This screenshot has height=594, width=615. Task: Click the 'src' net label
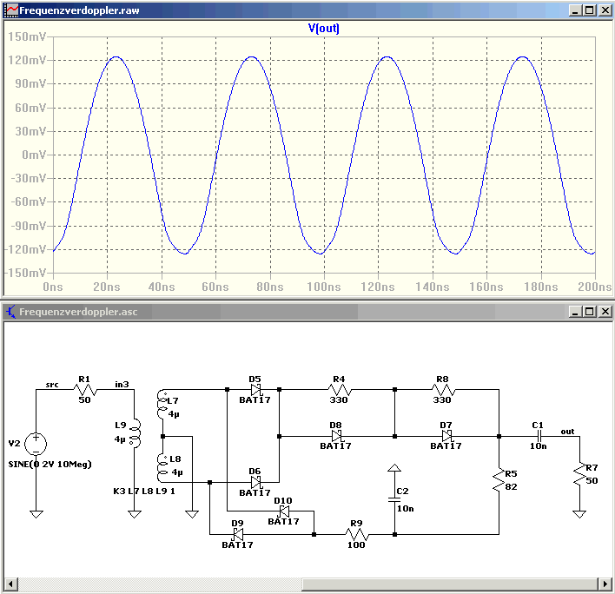click(x=52, y=385)
